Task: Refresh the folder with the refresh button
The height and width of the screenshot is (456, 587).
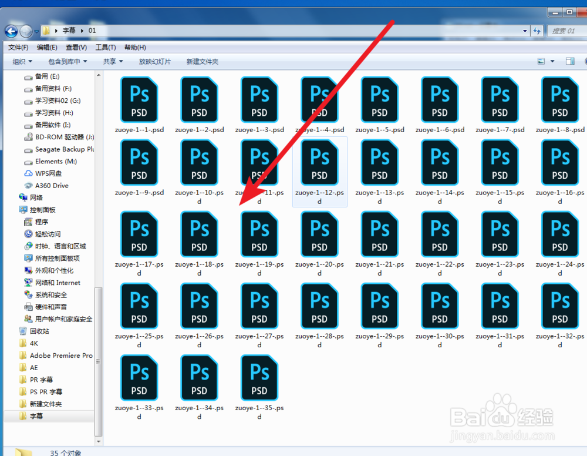Action: tap(537, 31)
